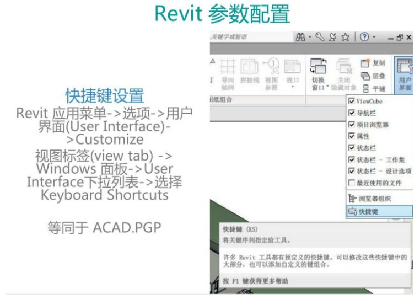This screenshot has height=299, width=420.
Task: Toggle the properties (属性) checkbox
Action: point(351,136)
